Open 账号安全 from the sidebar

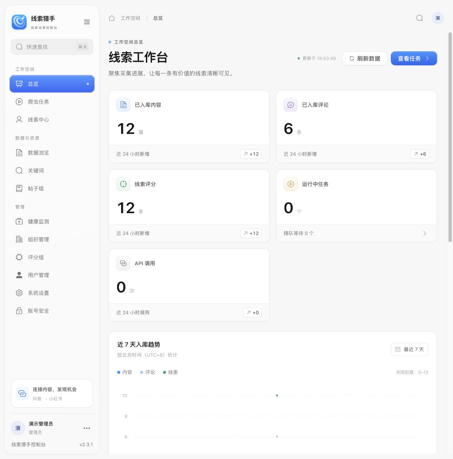click(x=52, y=310)
